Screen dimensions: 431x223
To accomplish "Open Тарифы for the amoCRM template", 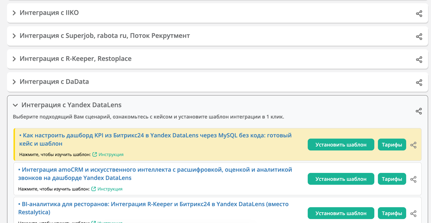I will click(392, 179).
